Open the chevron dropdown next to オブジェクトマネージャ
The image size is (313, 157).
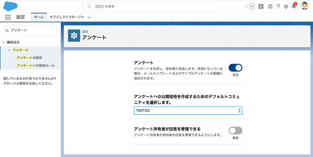tap(90, 17)
